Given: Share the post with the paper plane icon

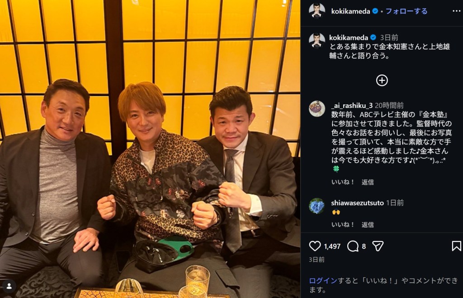Looking at the screenshot, I should point(378,246).
